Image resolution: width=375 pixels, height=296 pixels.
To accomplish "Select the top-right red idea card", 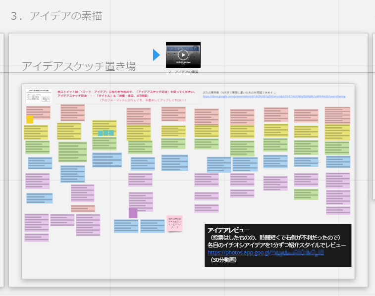I will point(337,115).
